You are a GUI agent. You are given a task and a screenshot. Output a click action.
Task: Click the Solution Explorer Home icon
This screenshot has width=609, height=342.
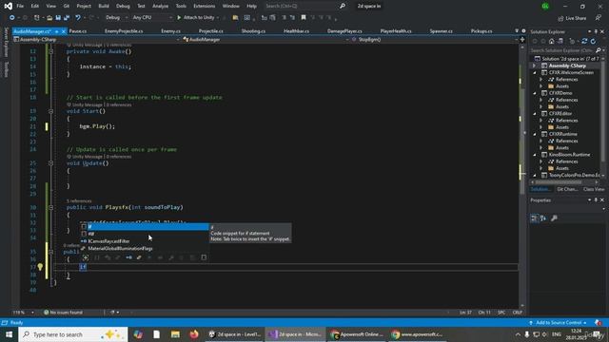pos(551,41)
